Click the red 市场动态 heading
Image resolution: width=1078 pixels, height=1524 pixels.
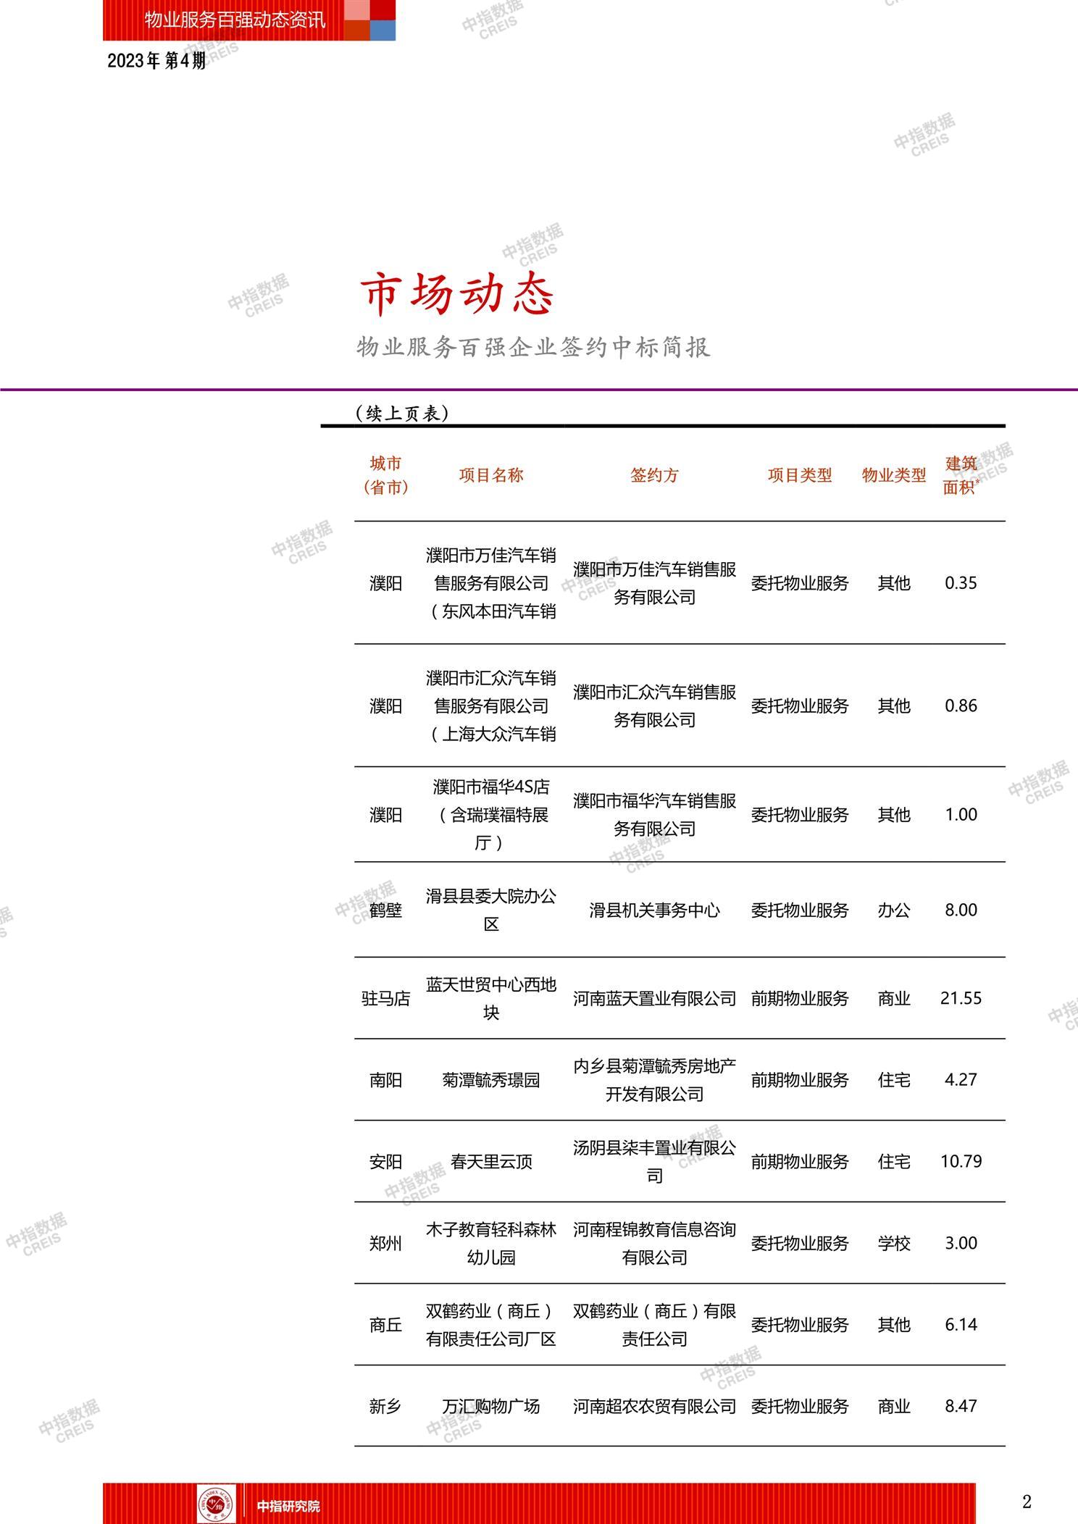(x=458, y=295)
